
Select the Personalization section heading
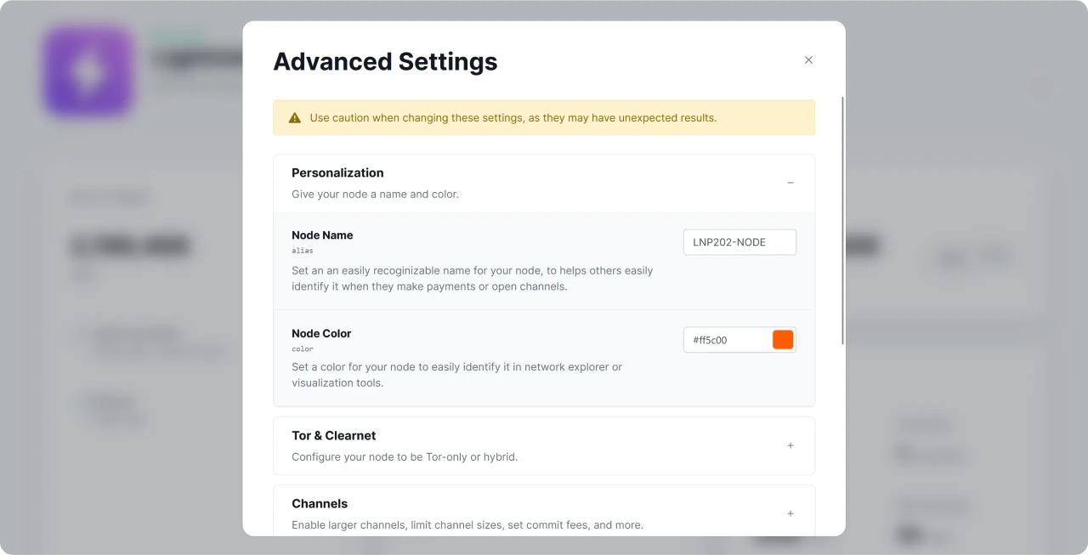(337, 173)
